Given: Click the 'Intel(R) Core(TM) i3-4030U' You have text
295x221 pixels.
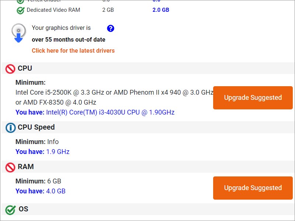Looking at the screenshot, I should 110,112.
